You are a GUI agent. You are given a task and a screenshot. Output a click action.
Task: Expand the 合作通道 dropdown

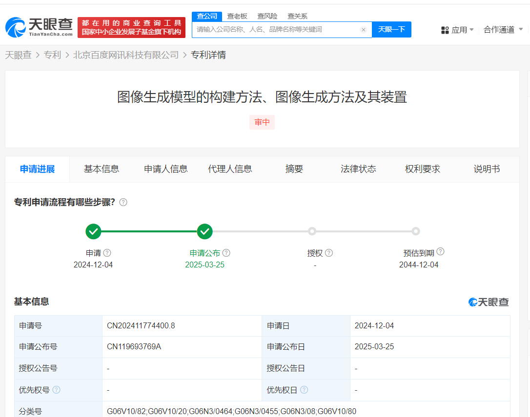tap(503, 30)
